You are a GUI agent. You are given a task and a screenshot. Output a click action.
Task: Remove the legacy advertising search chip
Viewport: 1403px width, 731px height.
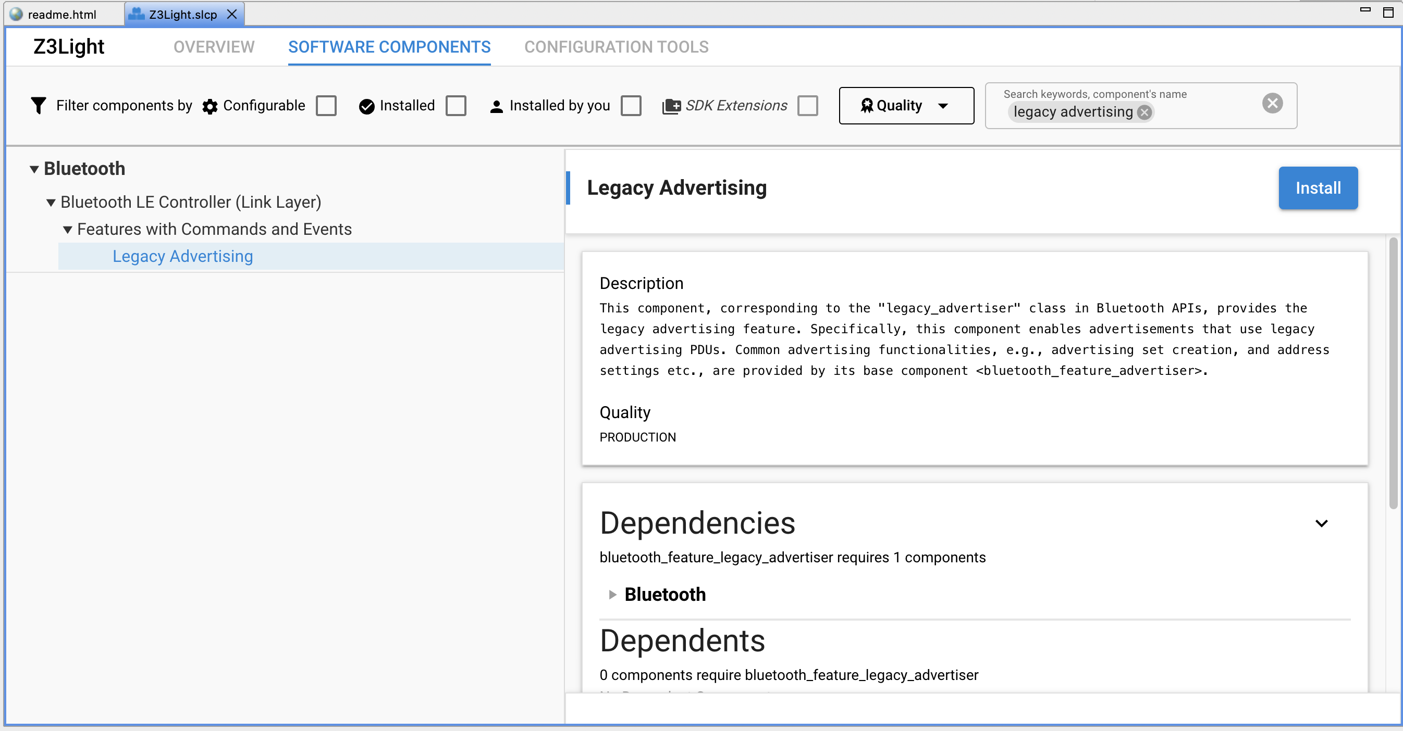[1144, 112]
